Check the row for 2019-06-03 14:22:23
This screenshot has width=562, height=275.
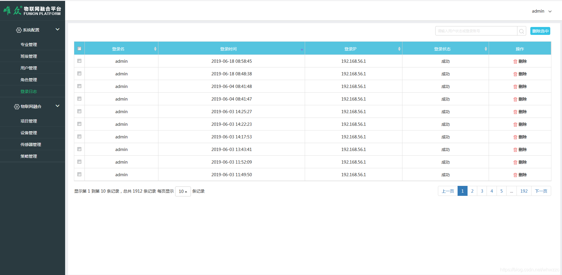point(79,124)
